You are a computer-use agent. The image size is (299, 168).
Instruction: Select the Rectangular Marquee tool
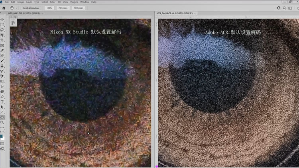(2, 24)
